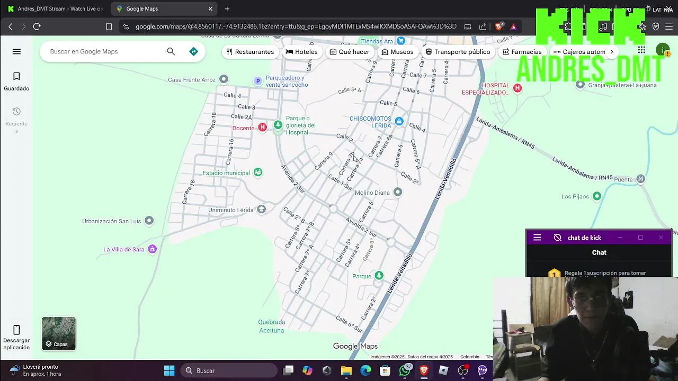
Task: Open the Windows Start menu
Action: tap(169, 370)
